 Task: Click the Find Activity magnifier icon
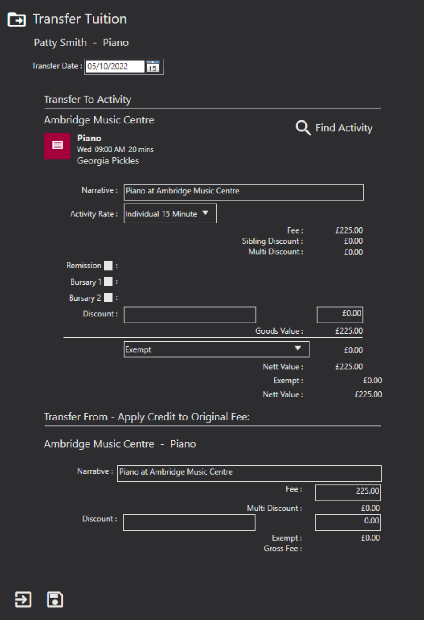pos(303,128)
